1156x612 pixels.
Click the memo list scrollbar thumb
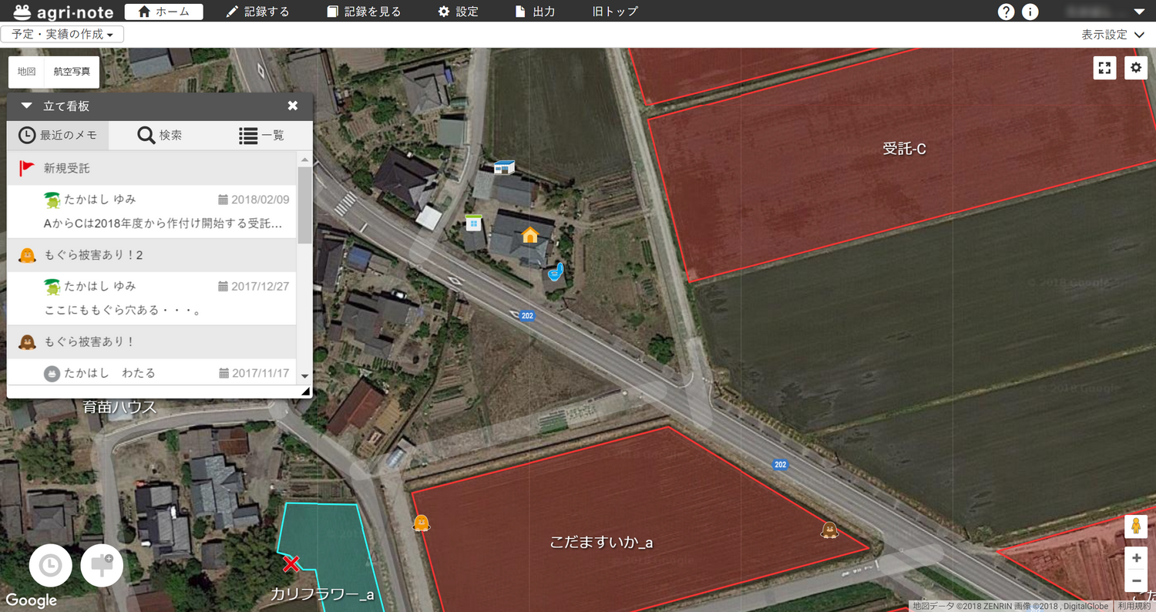[x=304, y=204]
